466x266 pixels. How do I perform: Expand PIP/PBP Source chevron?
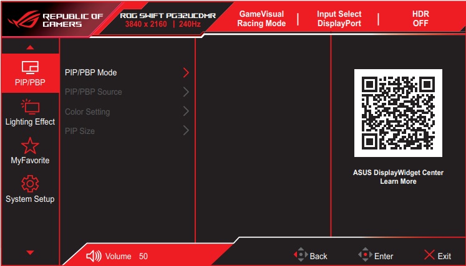tap(185, 92)
